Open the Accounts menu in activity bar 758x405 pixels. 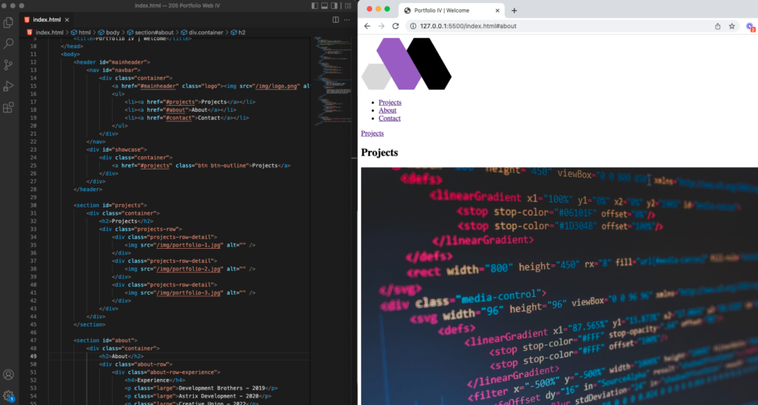point(8,375)
